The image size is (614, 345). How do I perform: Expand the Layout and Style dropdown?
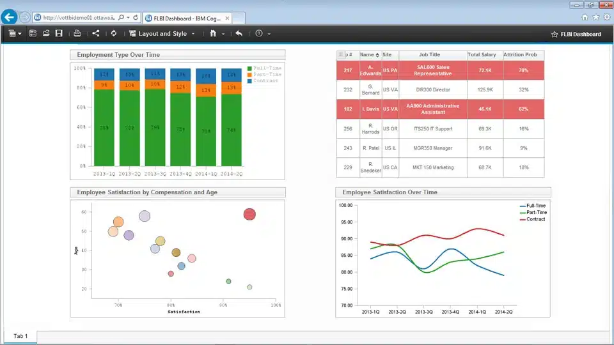(x=193, y=34)
